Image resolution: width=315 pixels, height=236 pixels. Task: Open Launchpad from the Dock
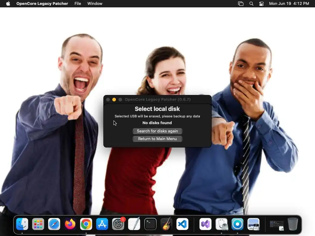[38, 224]
